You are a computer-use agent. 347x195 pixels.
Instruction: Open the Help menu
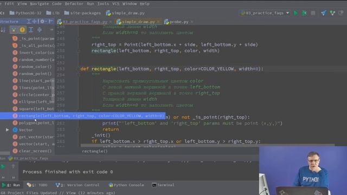[145, 4]
